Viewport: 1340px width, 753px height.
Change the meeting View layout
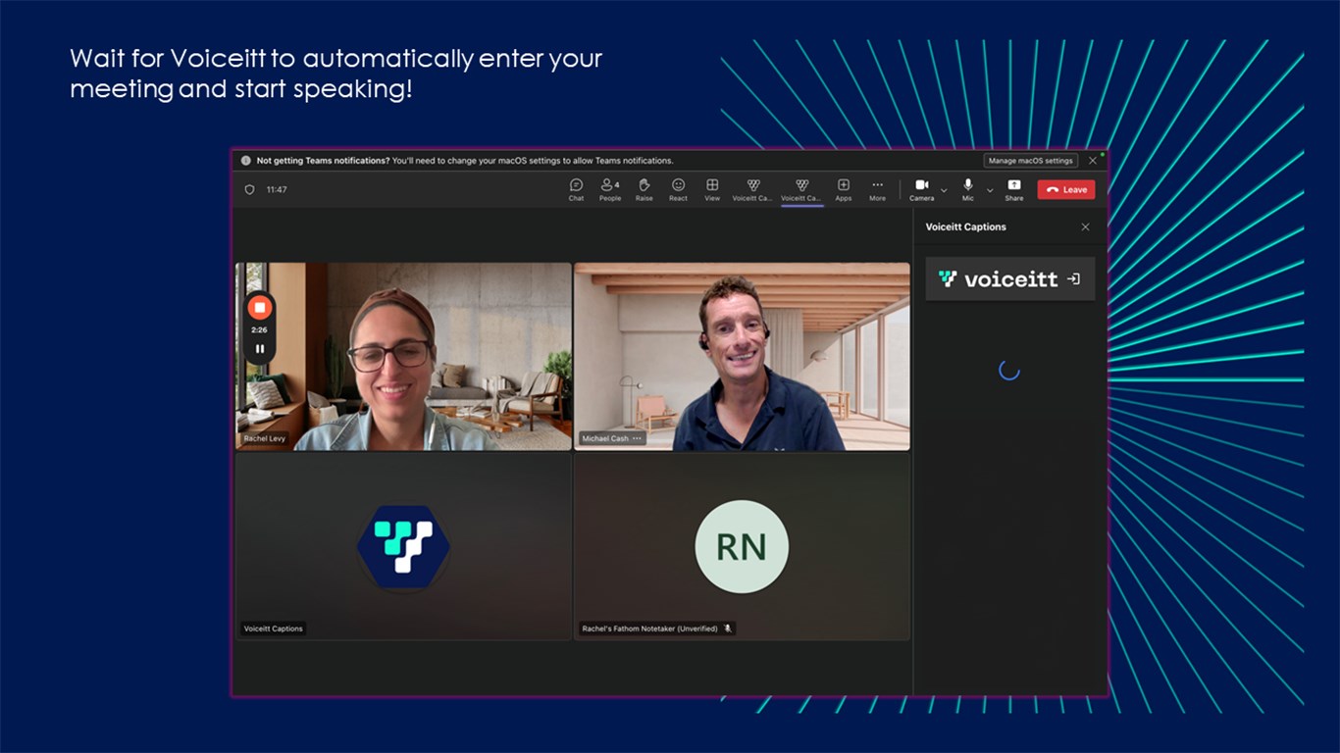pos(712,189)
